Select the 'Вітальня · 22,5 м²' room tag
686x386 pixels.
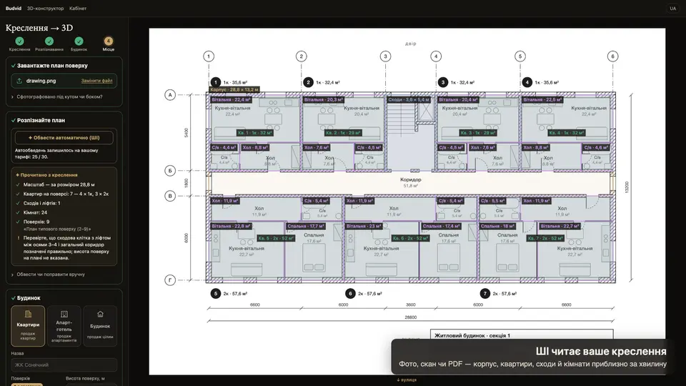coord(542,100)
